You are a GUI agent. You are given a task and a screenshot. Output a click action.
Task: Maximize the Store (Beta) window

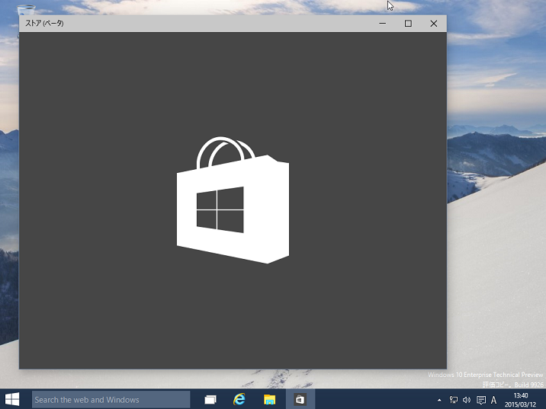click(408, 24)
